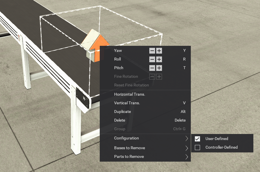
Task: Expand Bases to Remove chevron
Action: (x=187, y=148)
